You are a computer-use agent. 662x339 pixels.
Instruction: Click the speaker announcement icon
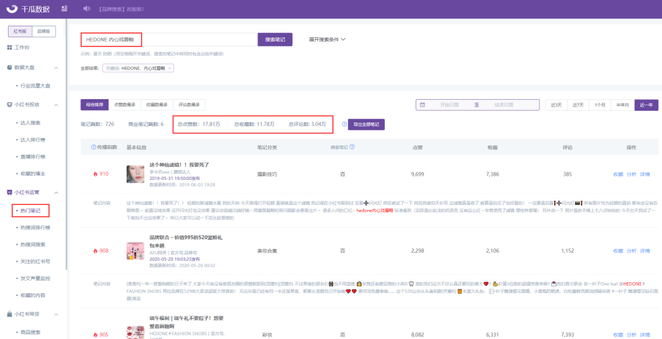pos(86,9)
